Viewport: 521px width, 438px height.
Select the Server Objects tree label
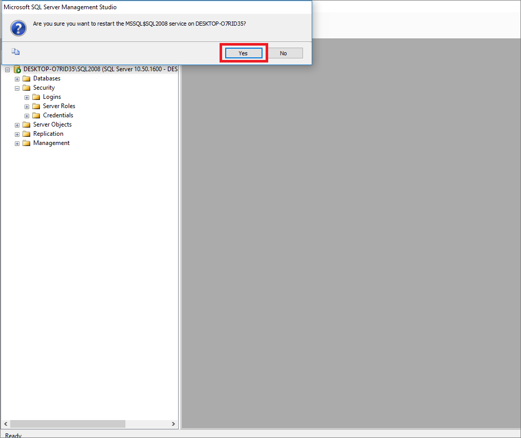point(53,124)
